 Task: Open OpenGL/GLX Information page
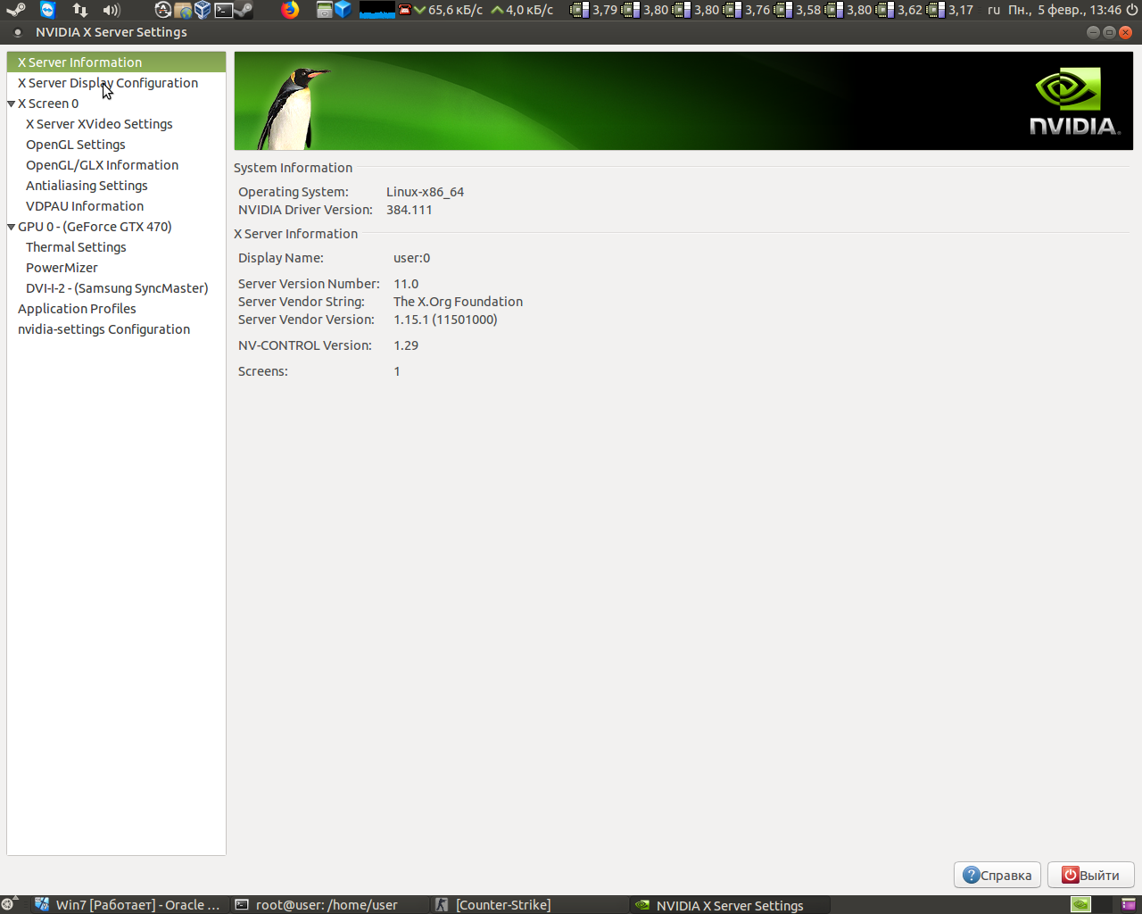tap(102, 165)
